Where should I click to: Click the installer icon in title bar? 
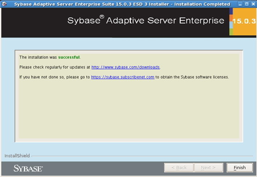click(x=4, y=4)
